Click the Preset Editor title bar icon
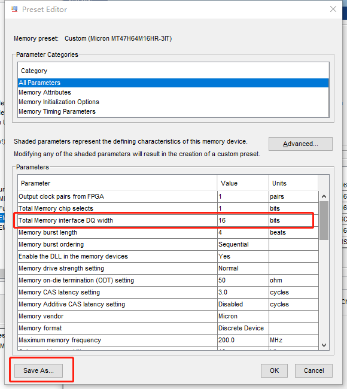This screenshot has height=389, width=347. [14, 10]
